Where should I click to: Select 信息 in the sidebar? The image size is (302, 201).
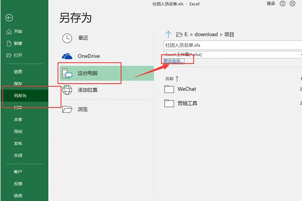coord(18,72)
